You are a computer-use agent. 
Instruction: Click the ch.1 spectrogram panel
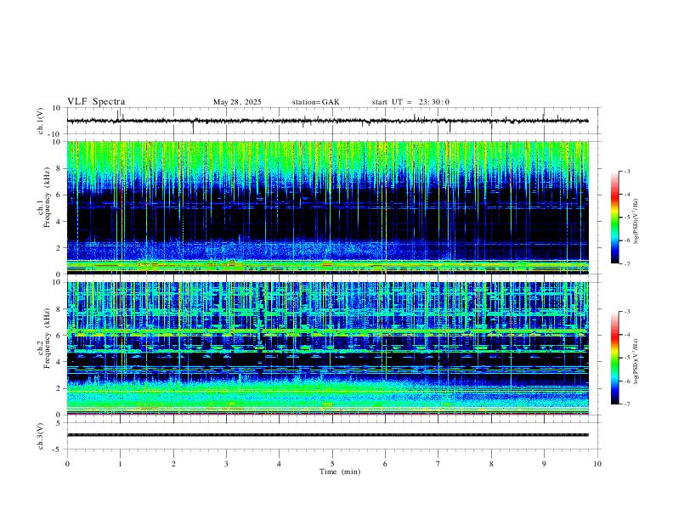coord(328,207)
